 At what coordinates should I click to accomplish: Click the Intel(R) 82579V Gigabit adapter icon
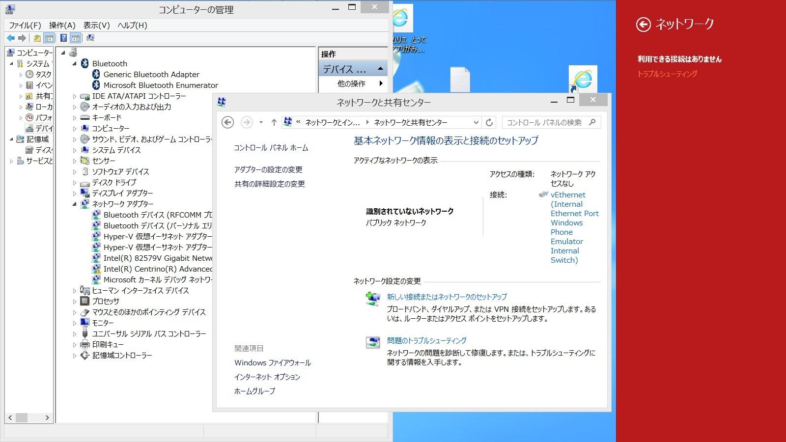point(96,258)
